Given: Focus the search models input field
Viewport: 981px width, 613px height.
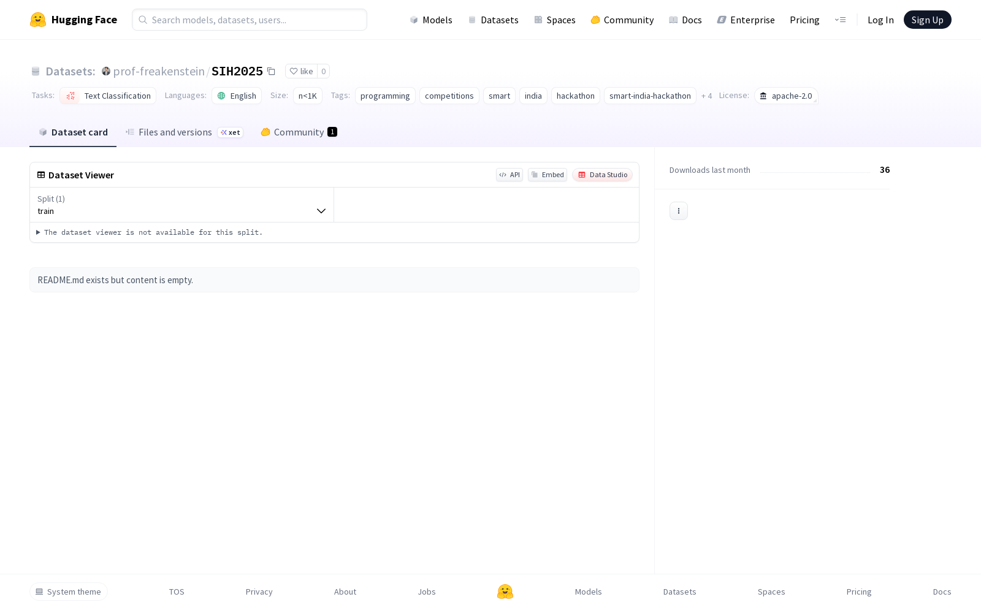Looking at the screenshot, I should pos(250,20).
